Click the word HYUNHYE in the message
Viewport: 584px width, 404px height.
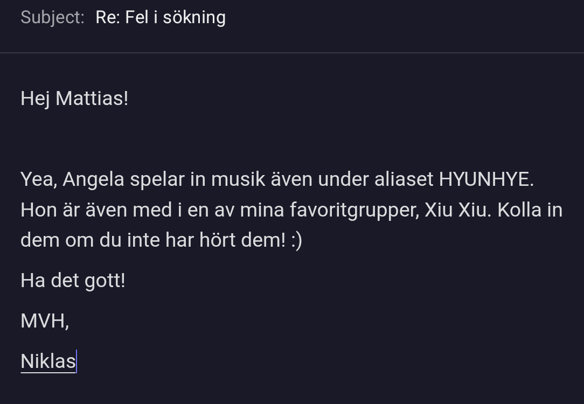coord(486,179)
